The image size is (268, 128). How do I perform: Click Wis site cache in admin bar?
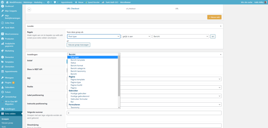click(247, 2)
